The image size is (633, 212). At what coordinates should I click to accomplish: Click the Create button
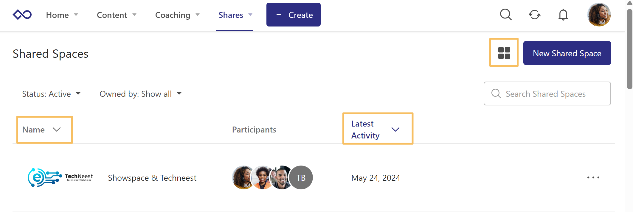coord(294,15)
